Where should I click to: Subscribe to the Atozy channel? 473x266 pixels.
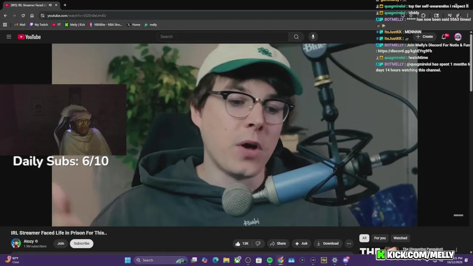click(81, 243)
